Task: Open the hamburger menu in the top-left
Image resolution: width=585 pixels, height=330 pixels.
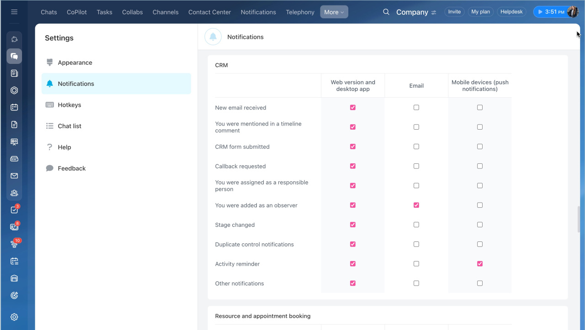Action: (x=14, y=12)
